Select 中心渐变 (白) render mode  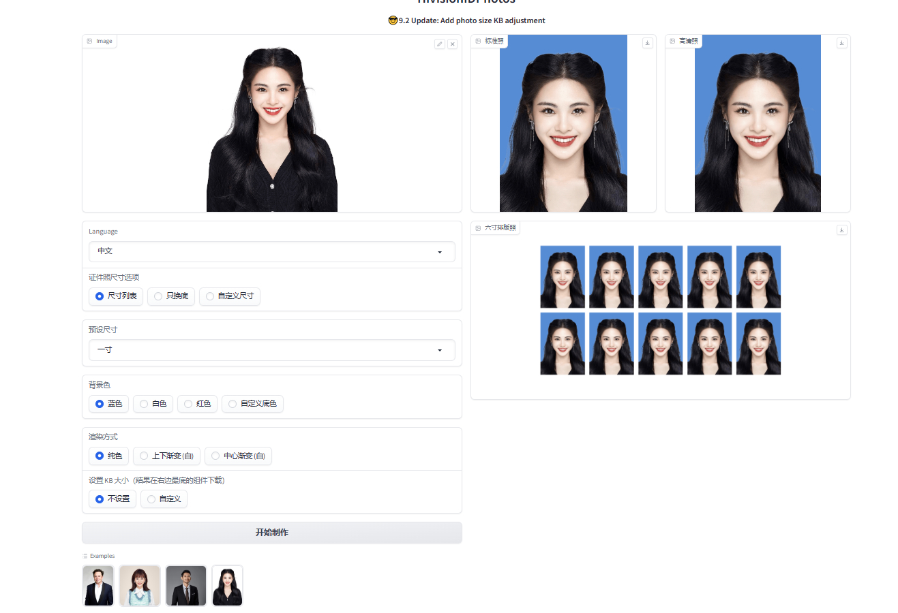coord(215,456)
